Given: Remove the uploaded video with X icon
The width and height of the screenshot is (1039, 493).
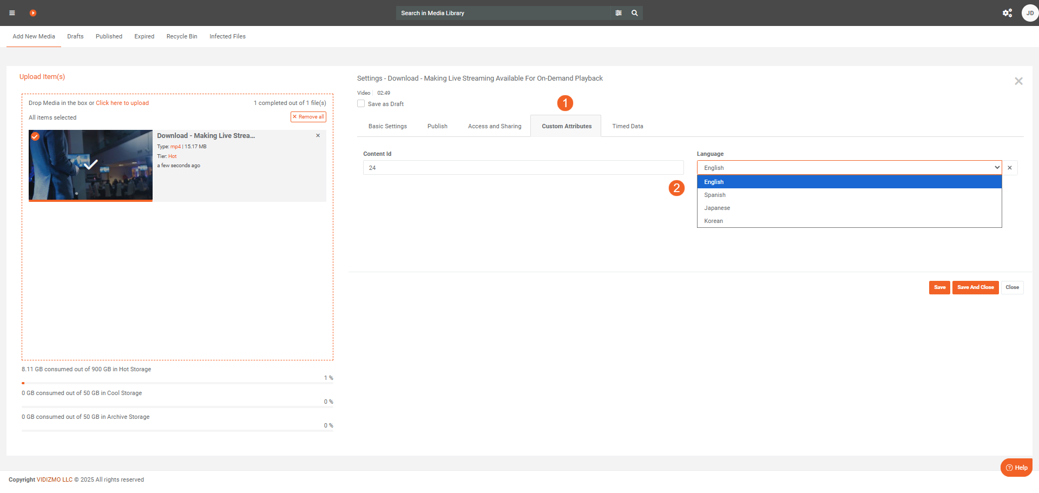Looking at the screenshot, I should pos(318,136).
